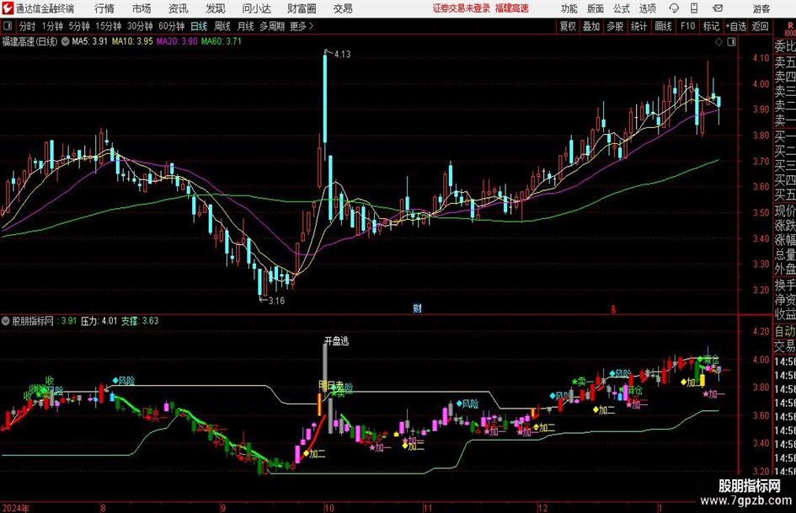This screenshot has height=513, width=796.
Task: Open the customer service headset icon
Action: [x=674, y=8]
